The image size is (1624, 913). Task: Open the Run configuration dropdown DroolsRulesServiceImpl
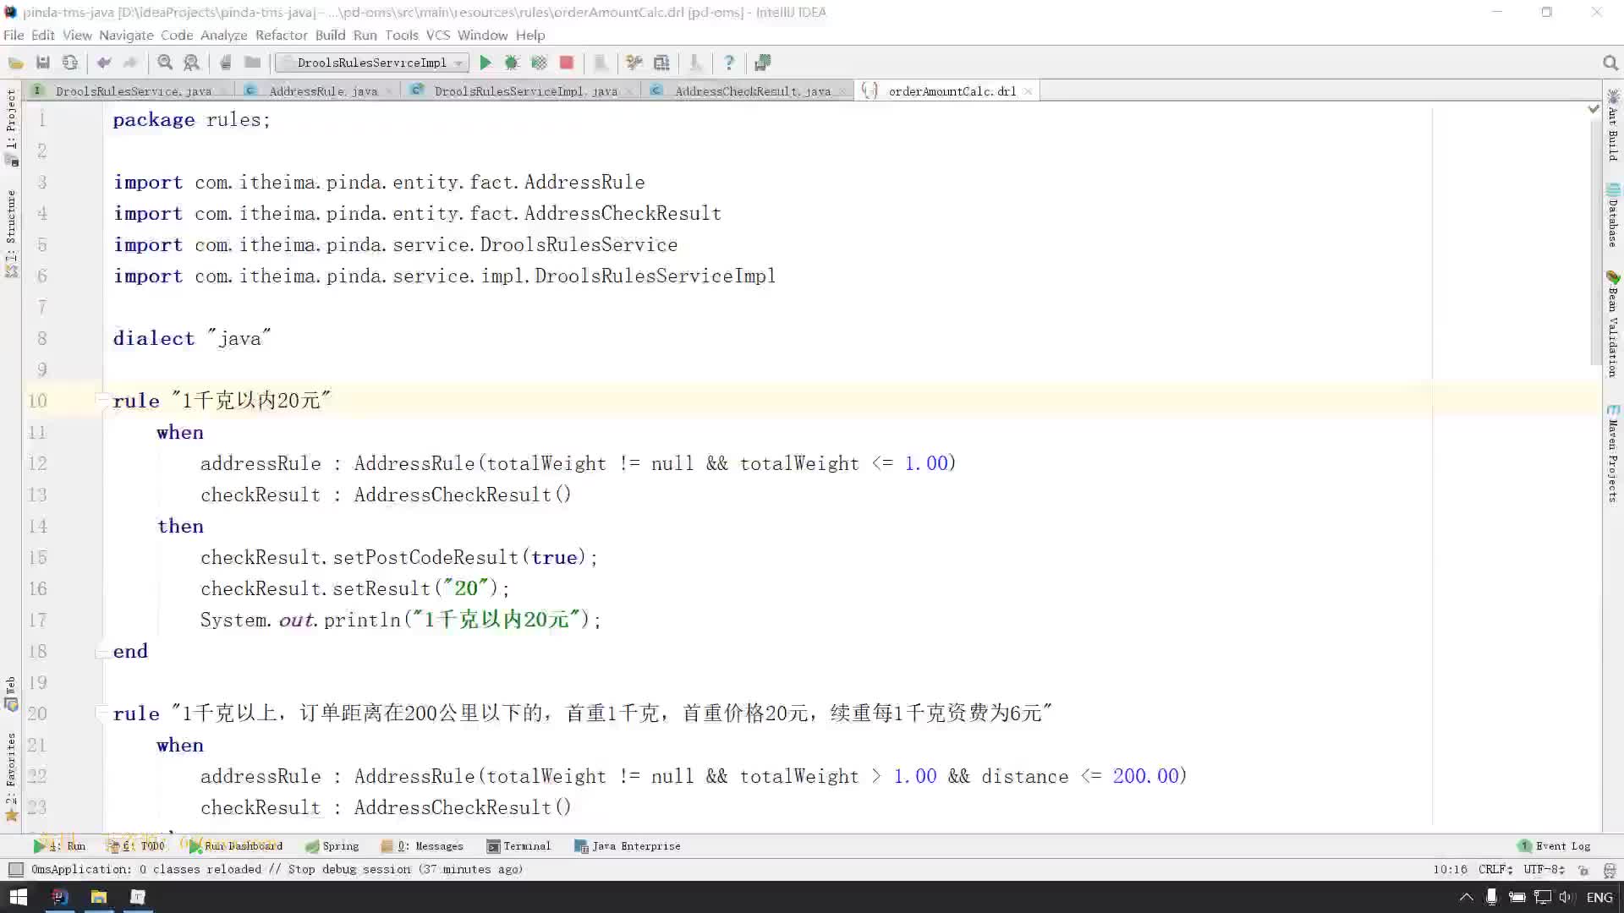371,63
